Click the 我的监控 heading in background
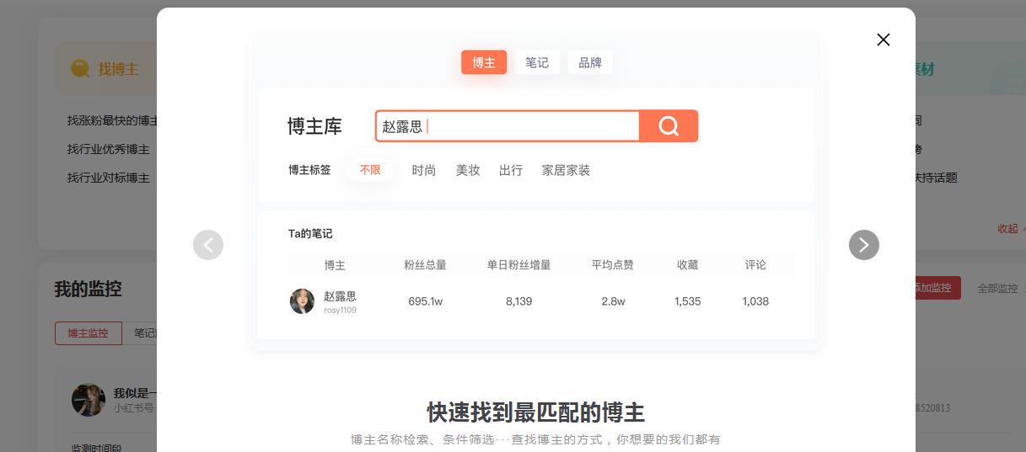This screenshot has width=1026, height=452. tap(89, 289)
